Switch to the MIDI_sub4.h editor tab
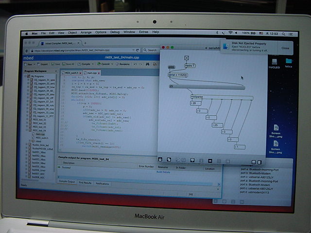The width and height of the screenshot is (311, 233). pyautogui.click(x=71, y=73)
